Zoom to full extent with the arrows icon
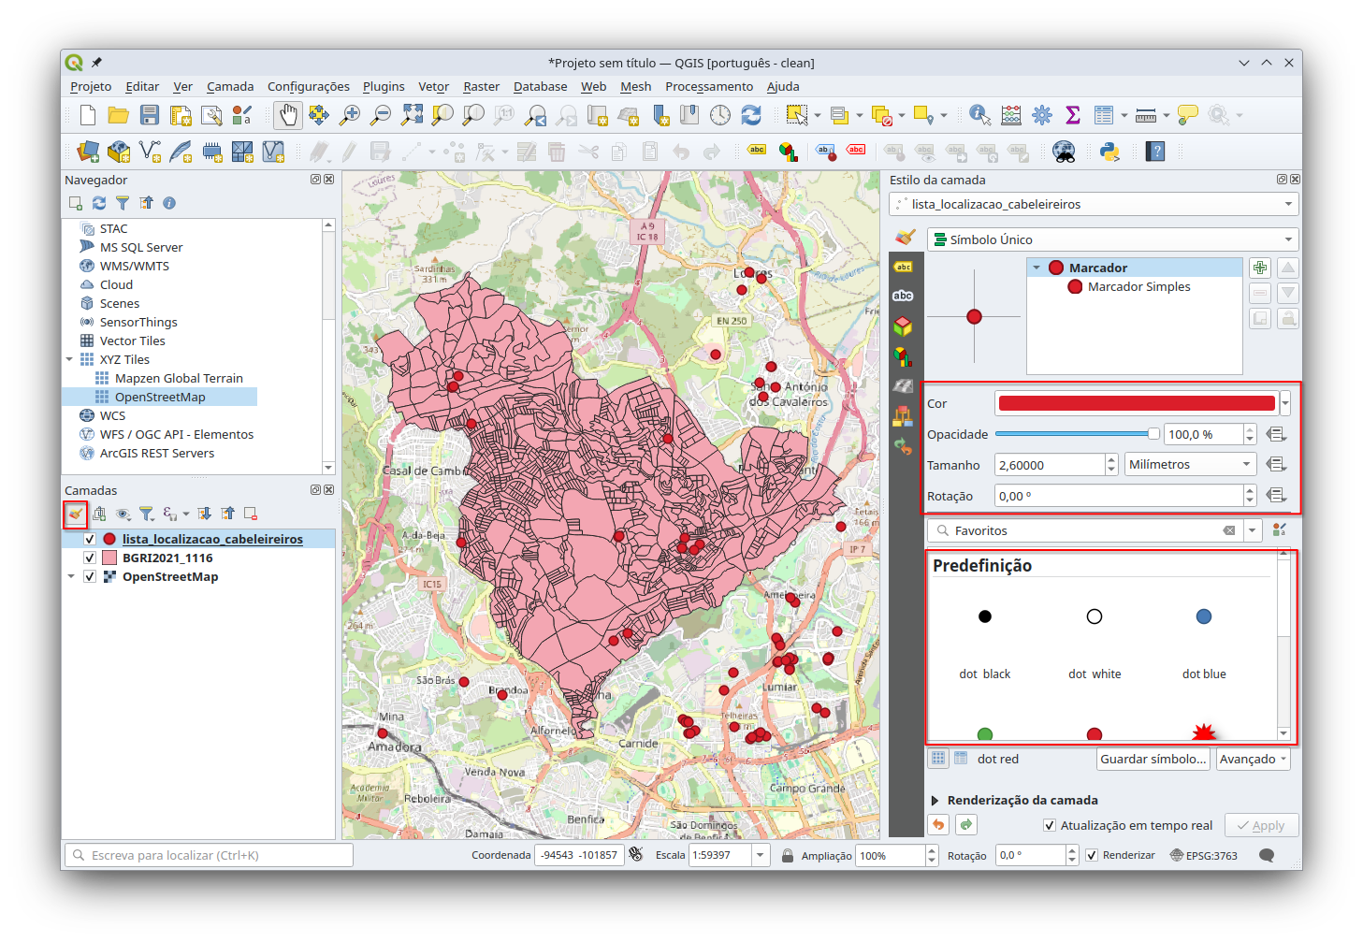Image resolution: width=1363 pixels, height=942 pixels. [412, 115]
